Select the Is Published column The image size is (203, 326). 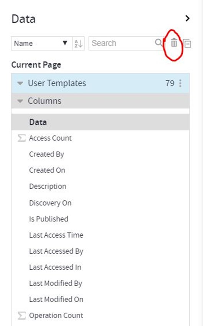49,219
